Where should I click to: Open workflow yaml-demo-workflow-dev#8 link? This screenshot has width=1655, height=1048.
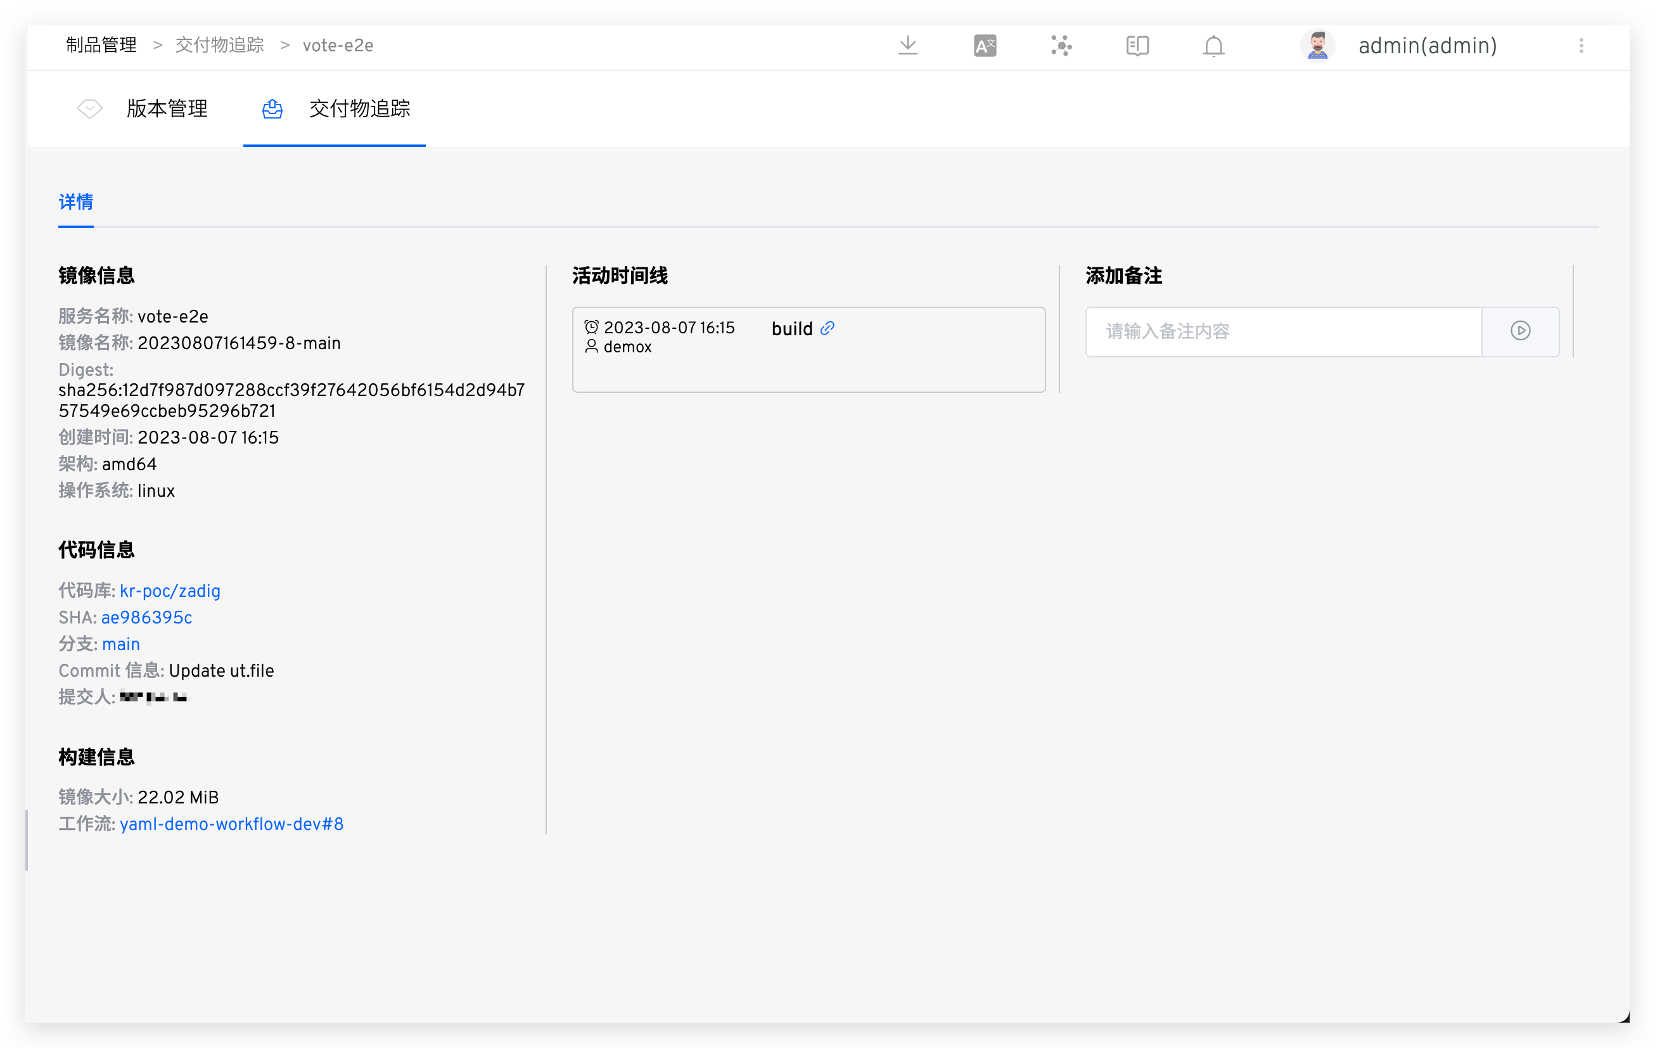click(231, 824)
